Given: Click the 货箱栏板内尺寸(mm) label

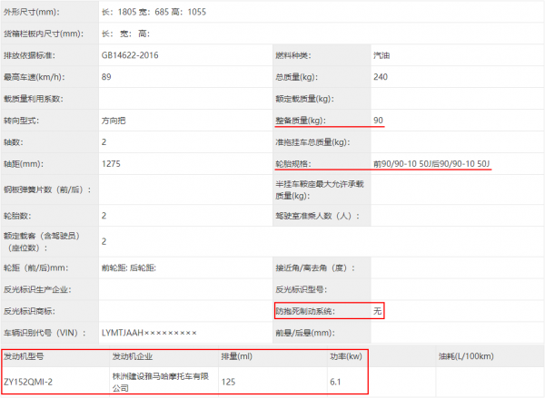Looking at the screenshot, I should coord(44,34).
